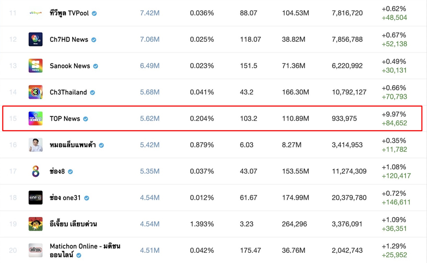Screen dimensions: 427x263
Task: Click the verified badge next to หมอแล็บแพนด้า
Action: click(x=101, y=145)
